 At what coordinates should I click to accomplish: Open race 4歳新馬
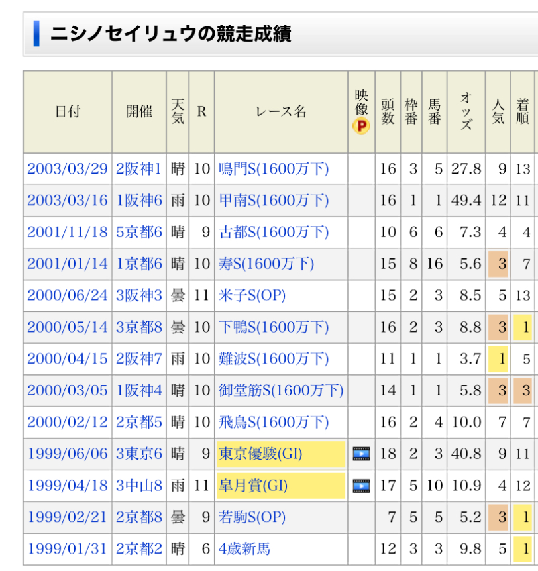(244, 548)
